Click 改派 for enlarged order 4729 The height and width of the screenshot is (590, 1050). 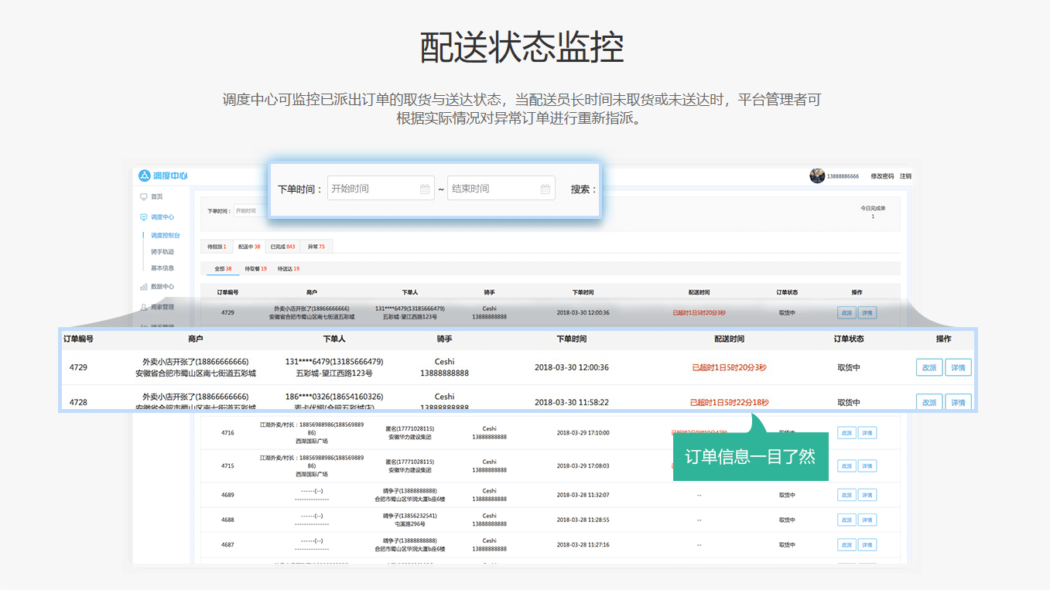tap(929, 368)
